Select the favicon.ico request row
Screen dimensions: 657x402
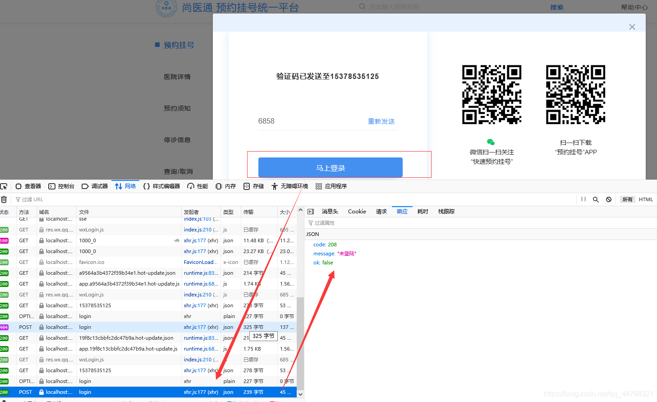pos(148,262)
